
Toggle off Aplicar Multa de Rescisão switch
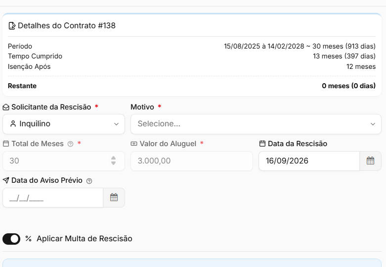click(x=11, y=239)
